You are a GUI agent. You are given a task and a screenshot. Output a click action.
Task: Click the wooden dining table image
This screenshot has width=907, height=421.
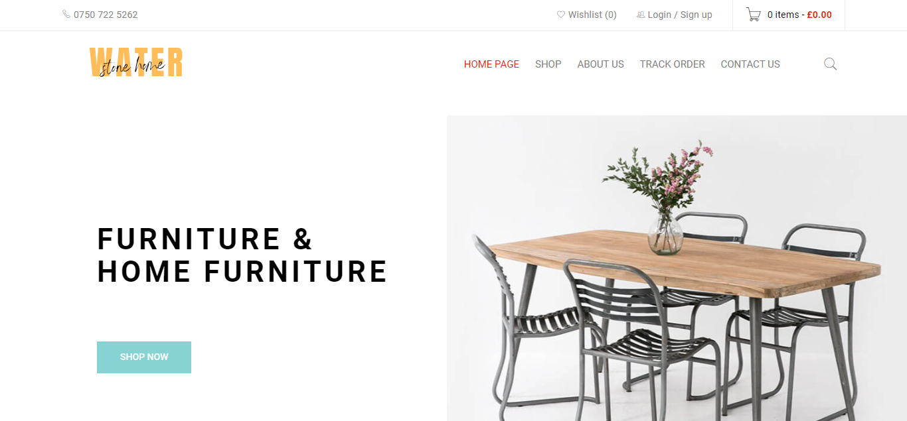[677, 269]
